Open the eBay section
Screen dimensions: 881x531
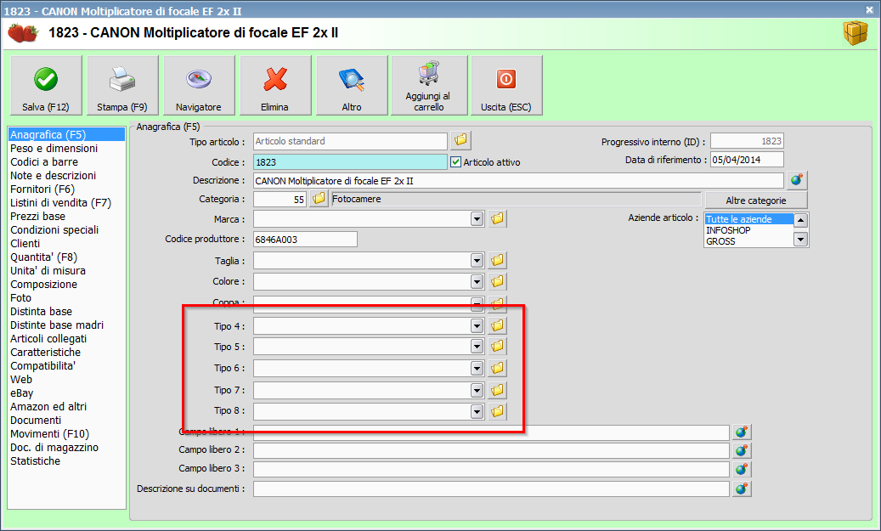22,393
